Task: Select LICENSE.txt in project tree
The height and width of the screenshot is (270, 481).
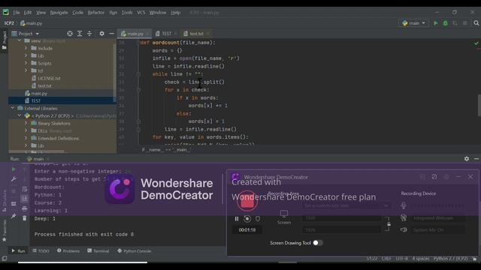Action: (49, 78)
